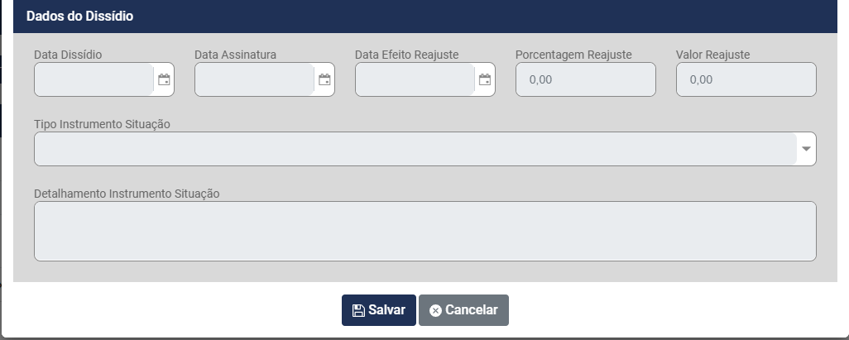Open the Tipo Instrumento Situação combo box
The height and width of the screenshot is (340, 849).
tap(415, 149)
